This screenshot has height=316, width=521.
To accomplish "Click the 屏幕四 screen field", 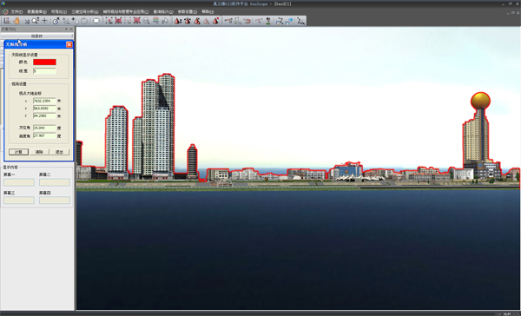I will click(55, 200).
